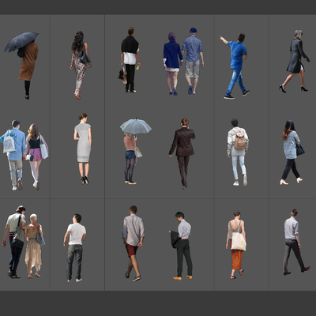Choose the man with beige backpack
Viewport: 316px width, 316px height.
(238, 152)
